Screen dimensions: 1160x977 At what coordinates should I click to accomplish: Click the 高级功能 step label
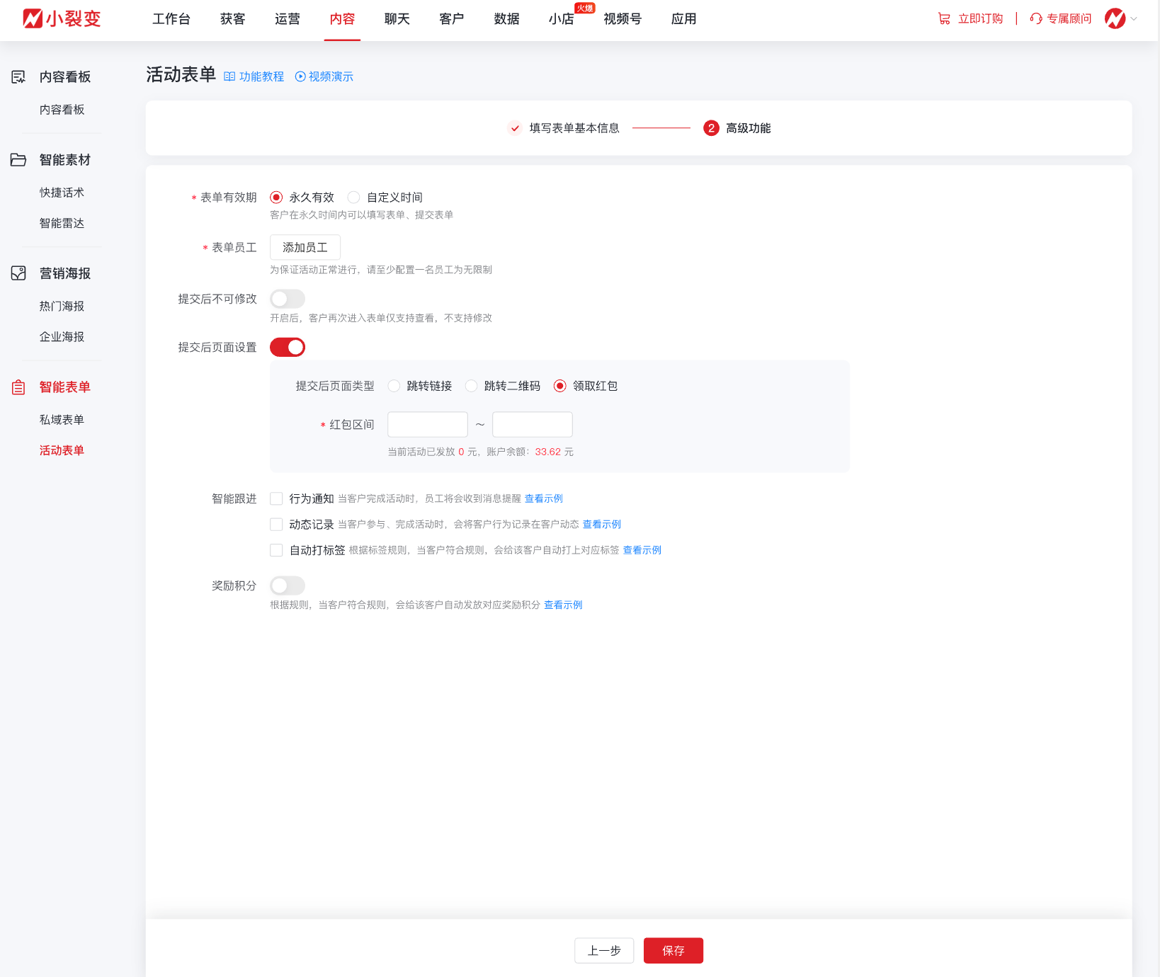749,128
